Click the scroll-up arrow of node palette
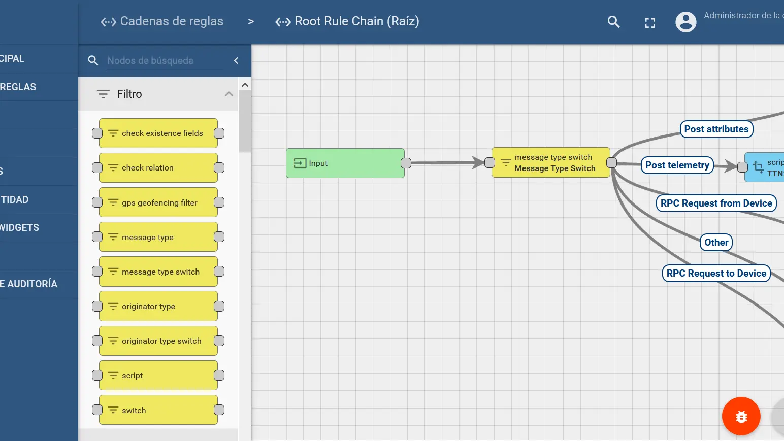 [245, 85]
